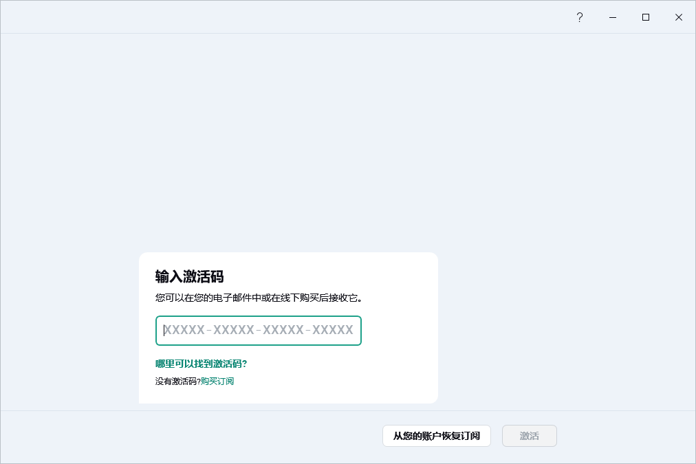Open the 哪里可以找到激活码? link
696x464 pixels.
[x=201, y=364]
